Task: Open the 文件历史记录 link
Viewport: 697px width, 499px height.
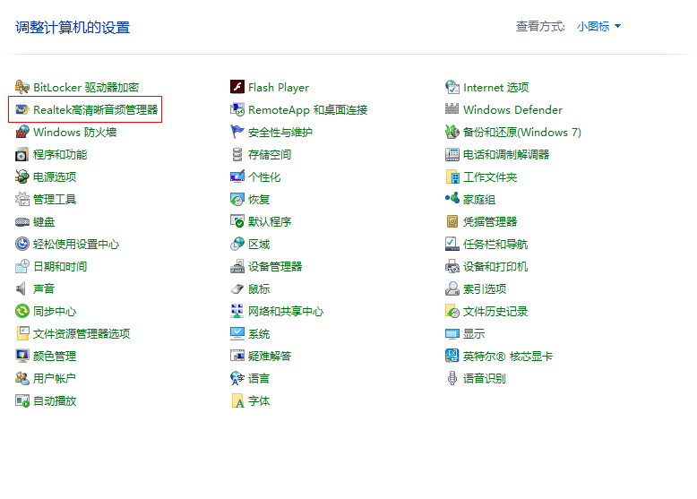Action: (495, 311)
